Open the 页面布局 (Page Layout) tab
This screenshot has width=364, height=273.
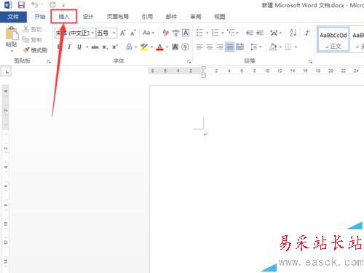point(118,17)
